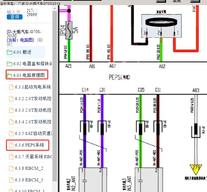Click the A01 pin label
The height and width of the screenshot is (192, 207).
(x=92, y=66)
